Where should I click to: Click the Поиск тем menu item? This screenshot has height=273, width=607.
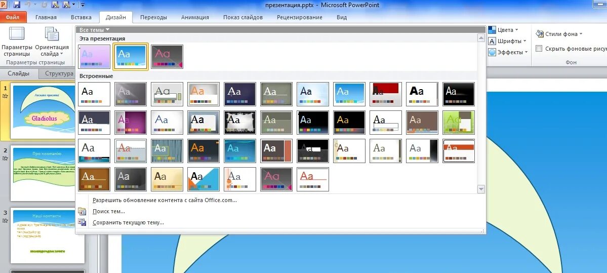click(x=109, y=211)
